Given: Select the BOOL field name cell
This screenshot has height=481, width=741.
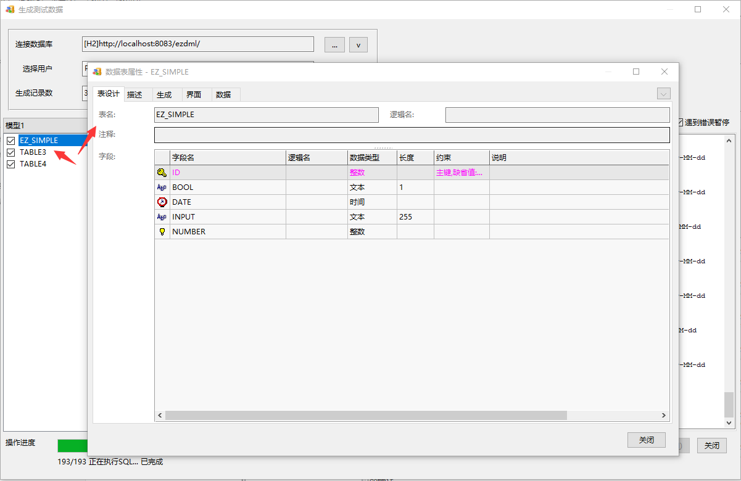Looking at the screenshot, I should point(228,187).
